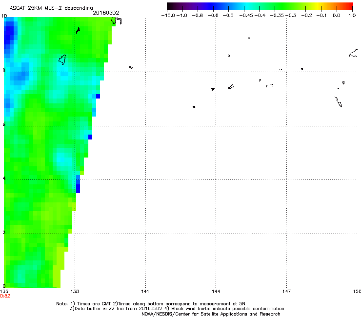
Task: Pick the yellow section of the colorbar
Action: [x=319, y=6]
